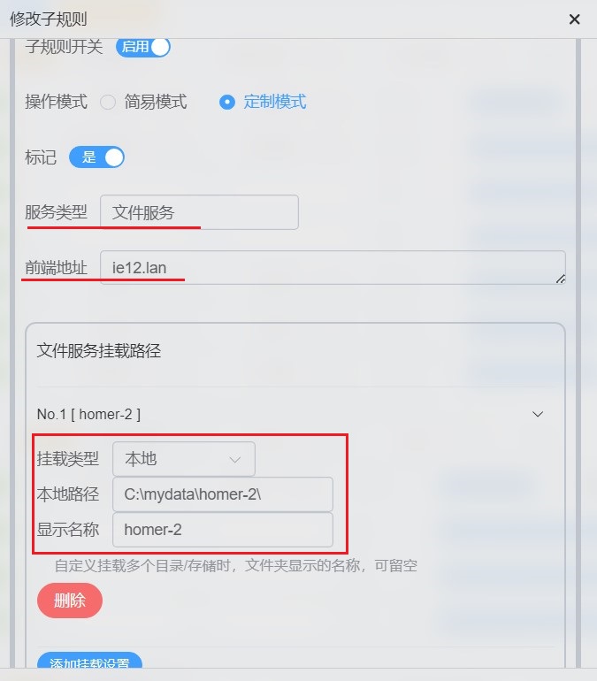The height and width of the screenshot is (681, 597).
Task: Click the 操作模式 label
Action: 56,102
